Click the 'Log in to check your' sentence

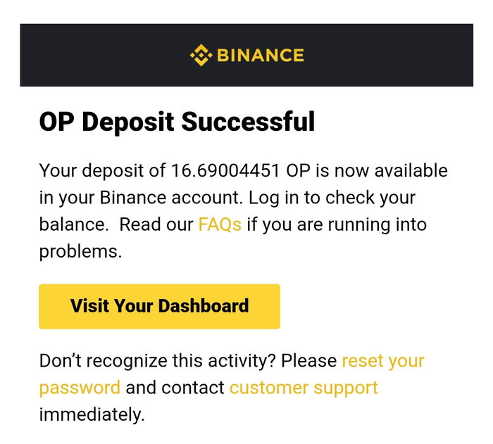332,198
